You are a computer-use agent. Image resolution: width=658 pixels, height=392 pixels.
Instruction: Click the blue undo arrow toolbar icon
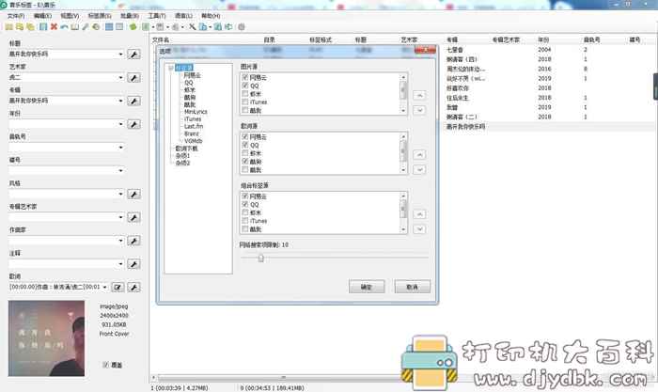coord(64,27)
